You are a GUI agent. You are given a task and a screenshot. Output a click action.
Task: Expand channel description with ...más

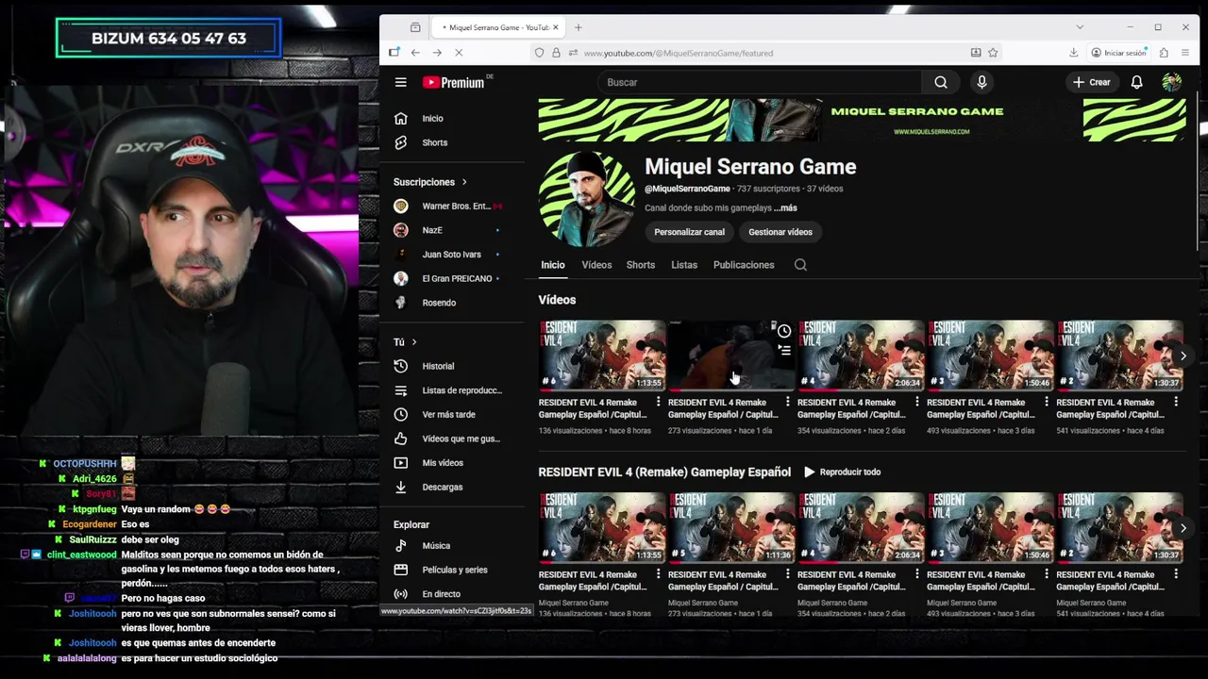click(785, 207)
